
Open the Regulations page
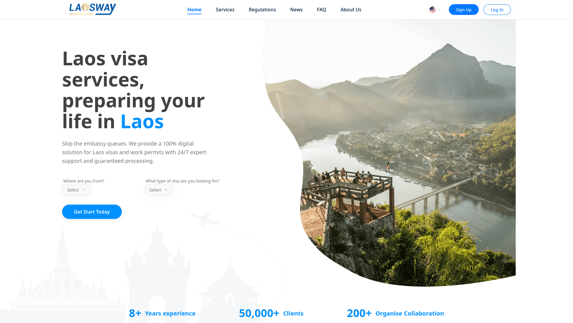262,10
